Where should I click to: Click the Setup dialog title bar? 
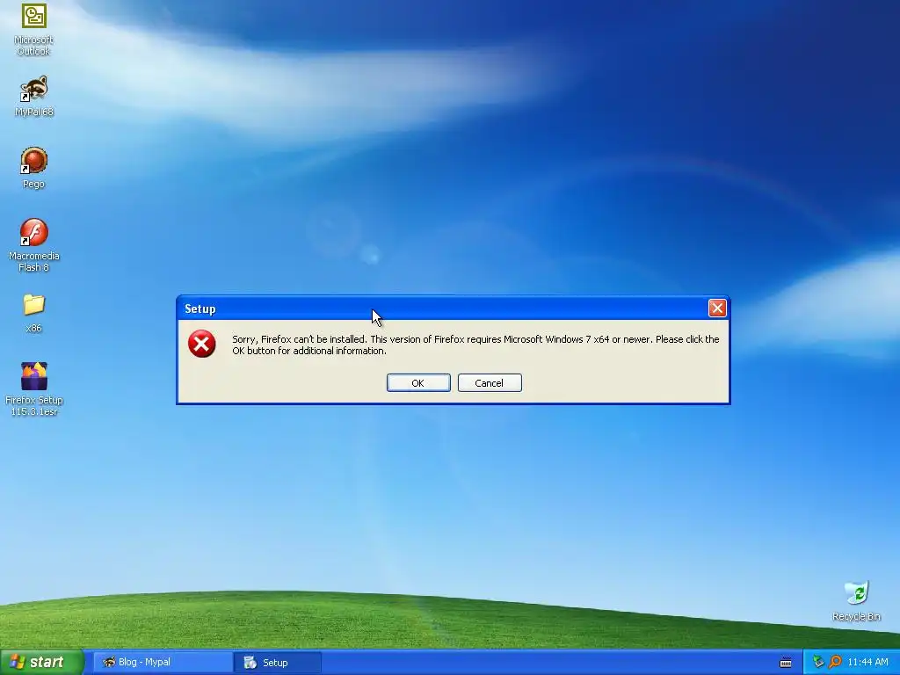[x=442, y=308]
